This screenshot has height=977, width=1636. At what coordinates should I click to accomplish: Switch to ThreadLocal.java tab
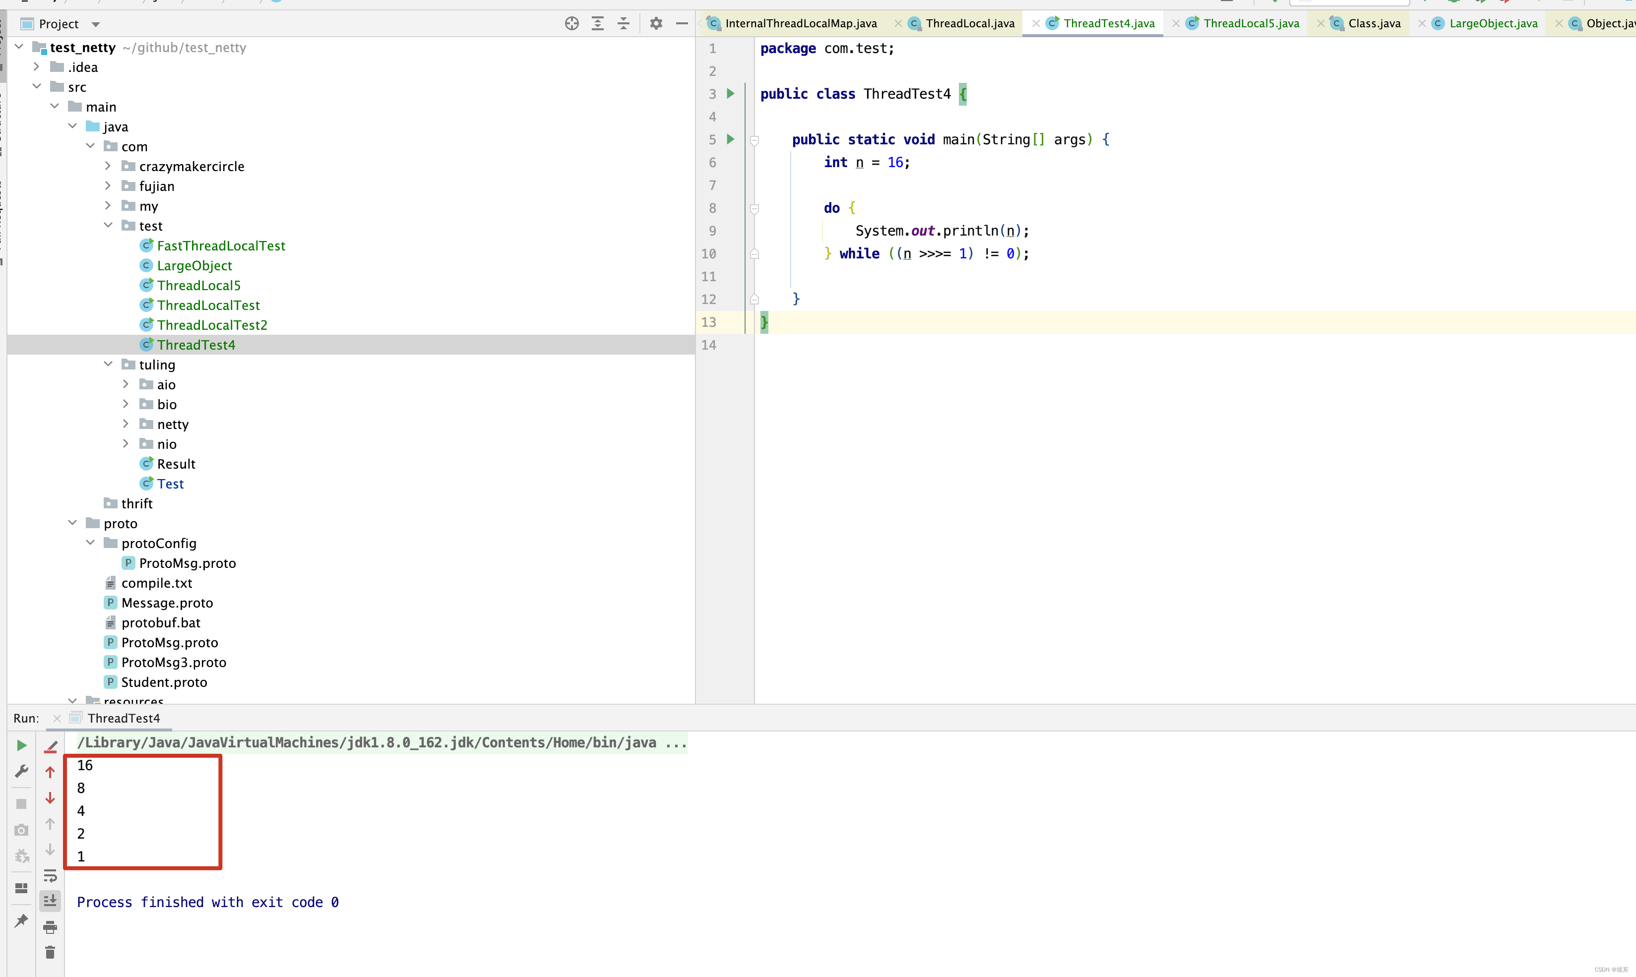(x=969, y=24)
